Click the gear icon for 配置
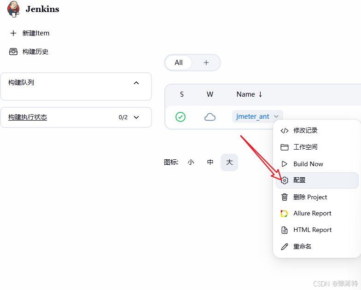361x290 pixels. pyautogui.click(x=285, y=180)
